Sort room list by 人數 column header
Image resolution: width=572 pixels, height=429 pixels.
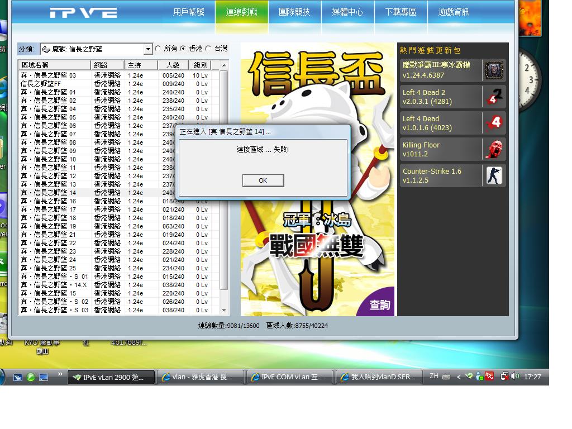(x=173, y=65)
